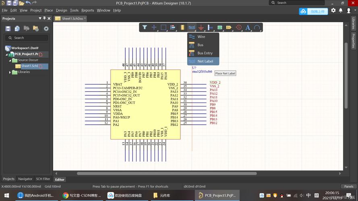The image size is (358, 201).
Task: Select the Text String tool icon
Action: pos(248,27)
